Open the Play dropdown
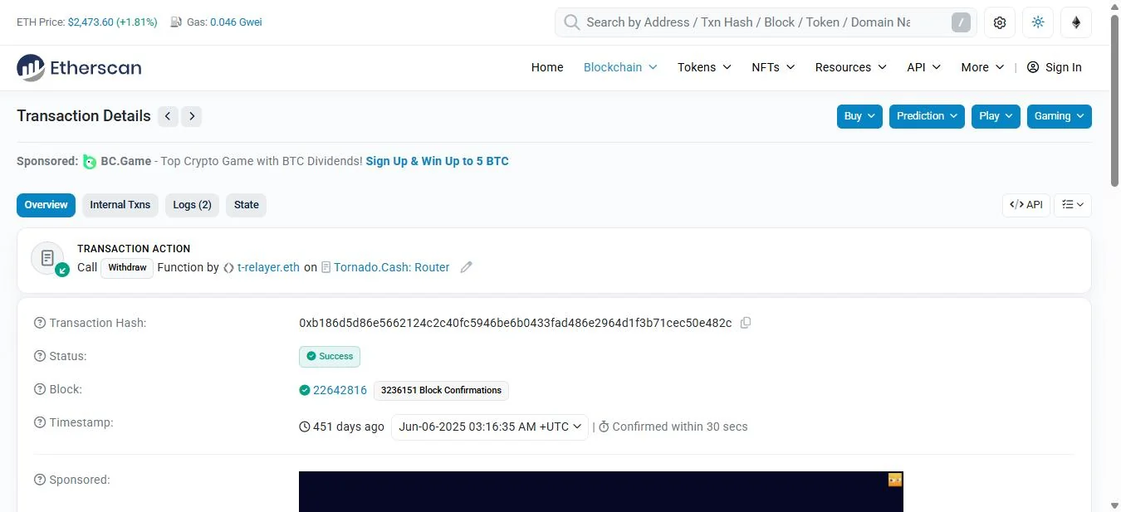The image size is (1121, 512). [996, 116]
